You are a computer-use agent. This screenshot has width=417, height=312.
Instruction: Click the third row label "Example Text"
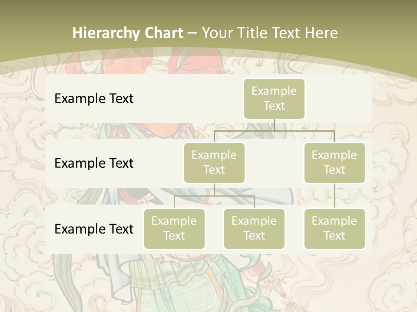click(94, 229)
